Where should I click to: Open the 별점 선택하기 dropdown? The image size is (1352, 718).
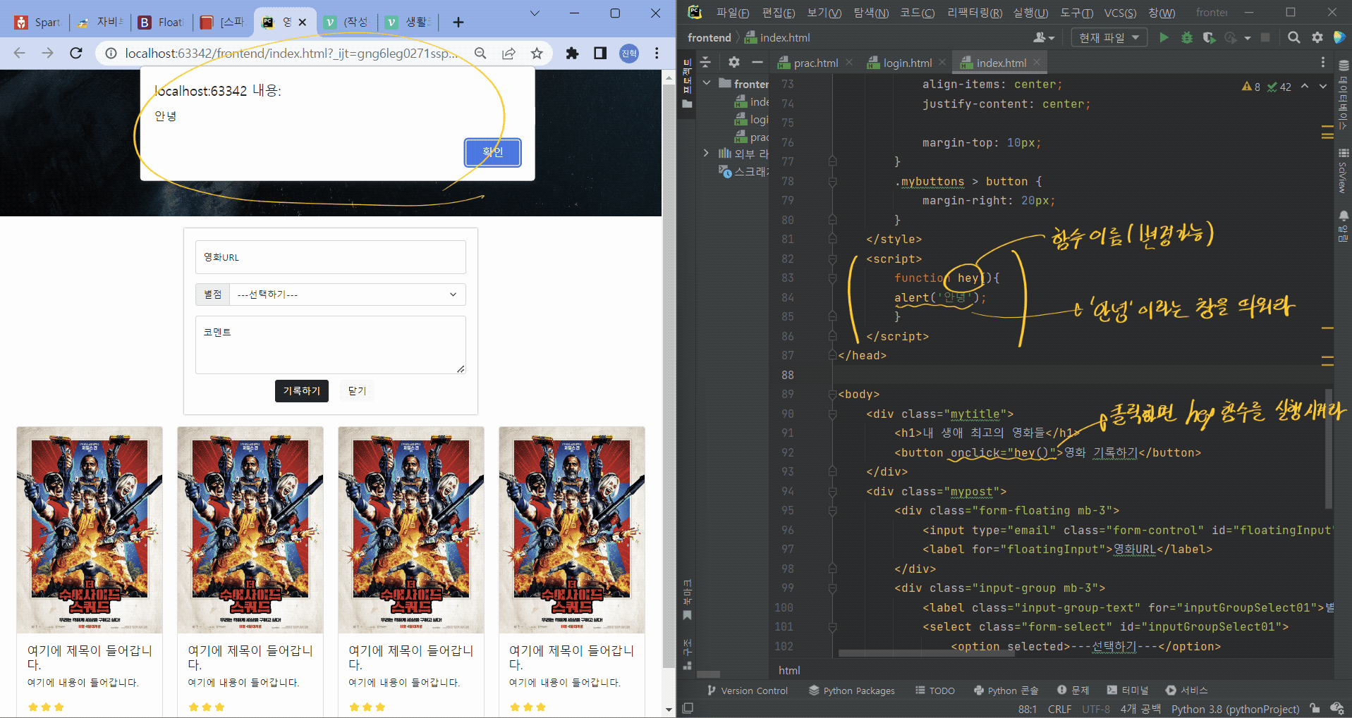[347, 295]
